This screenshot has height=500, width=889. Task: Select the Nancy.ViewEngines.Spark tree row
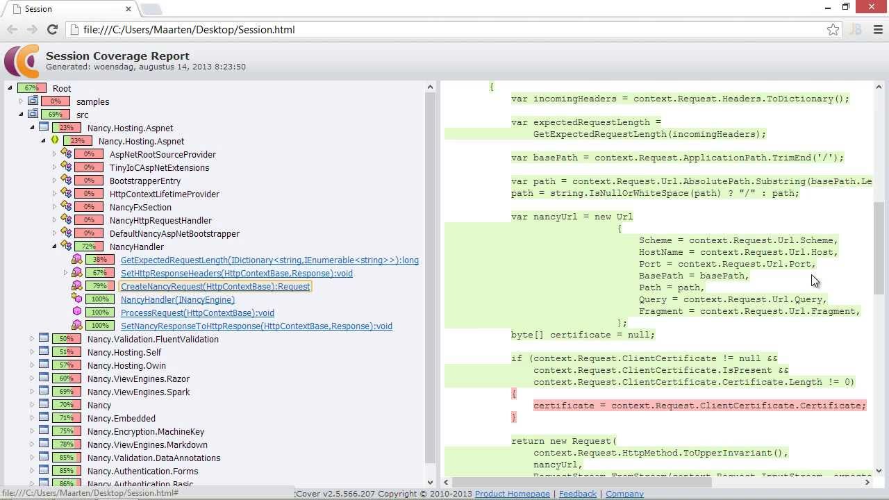point(139,392)
